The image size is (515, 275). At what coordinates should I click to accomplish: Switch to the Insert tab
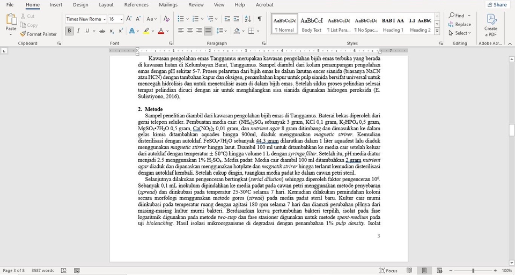click(x=56, y=5)
